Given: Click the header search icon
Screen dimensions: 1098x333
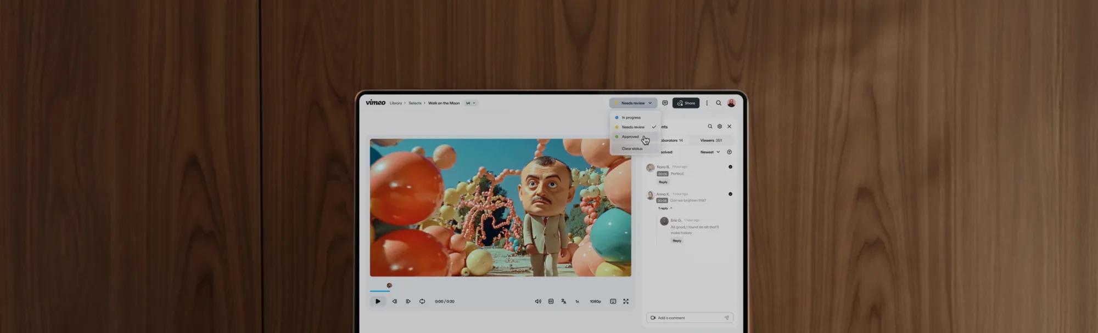Looking at the screenshot, I should (719, 103).
